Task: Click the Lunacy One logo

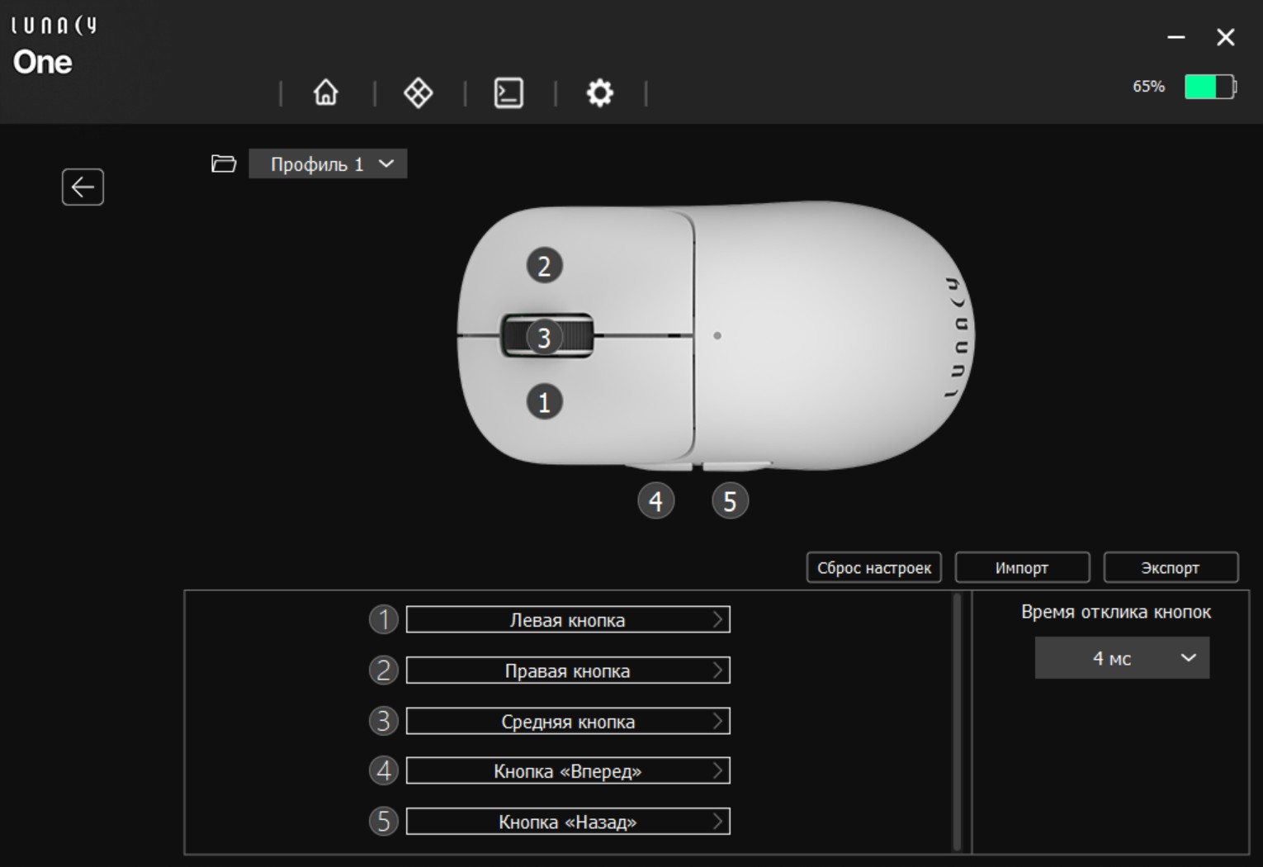Action: pos(54,46)
